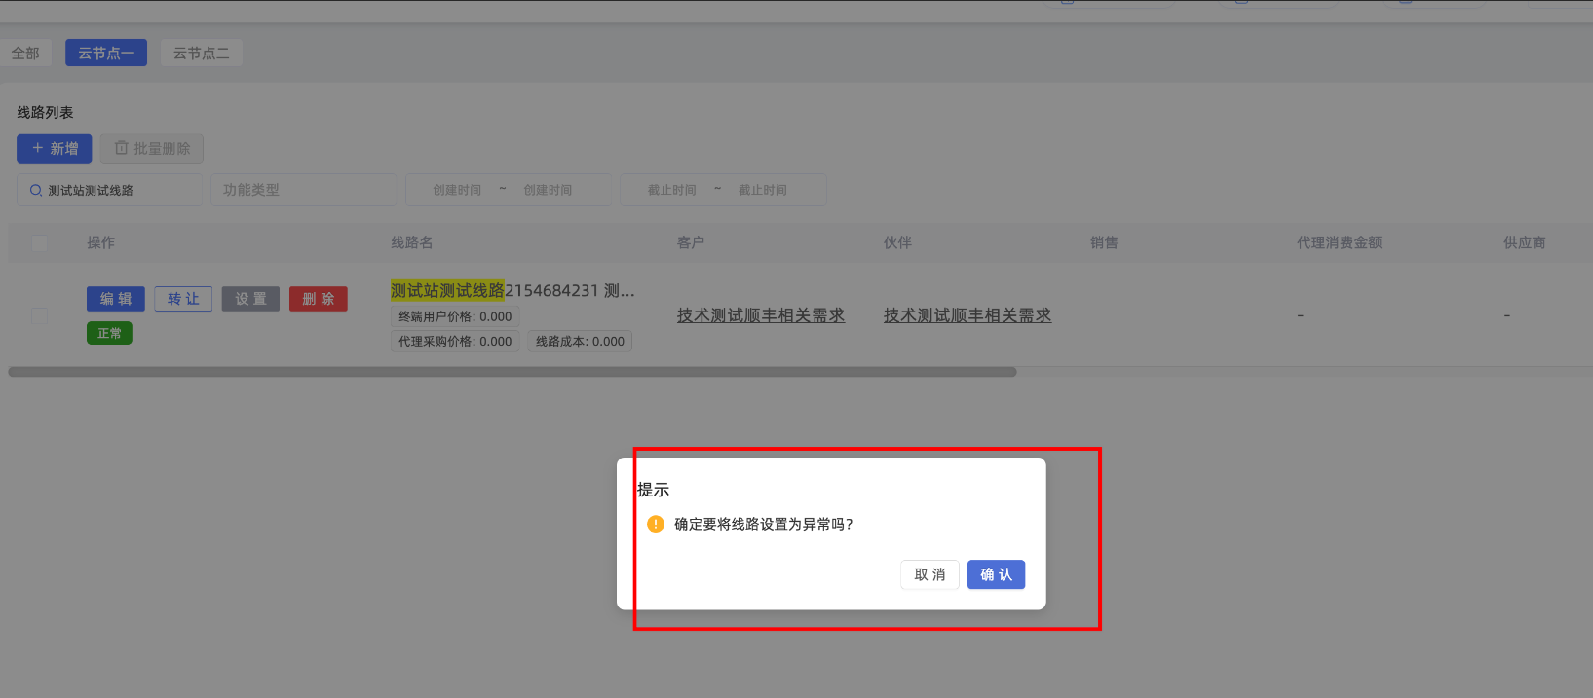Screen dimensions: 1593x698
Task: Switch to the 云节点二 tab
Action: 202,53
